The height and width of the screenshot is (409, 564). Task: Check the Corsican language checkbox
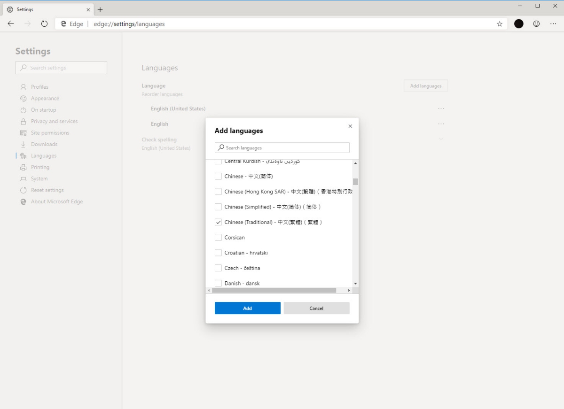click(x=218, y=238)
